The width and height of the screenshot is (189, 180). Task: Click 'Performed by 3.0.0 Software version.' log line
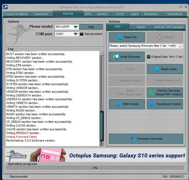(x=31, y=141)
